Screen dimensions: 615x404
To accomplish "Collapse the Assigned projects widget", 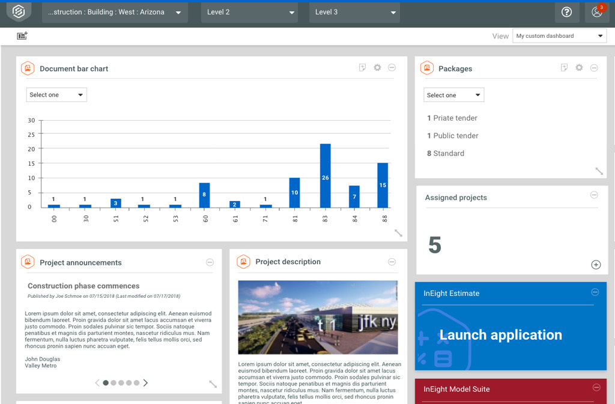I will (594, 194).
